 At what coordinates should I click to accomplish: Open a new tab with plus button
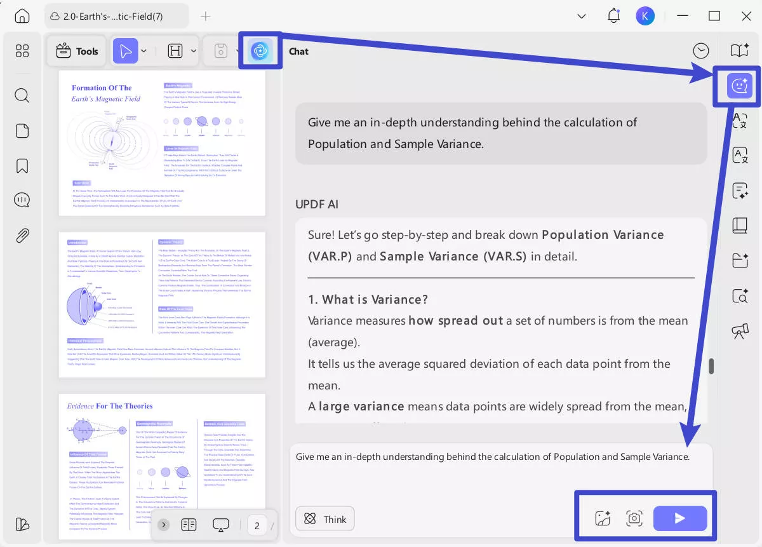(x=205, y=17)
